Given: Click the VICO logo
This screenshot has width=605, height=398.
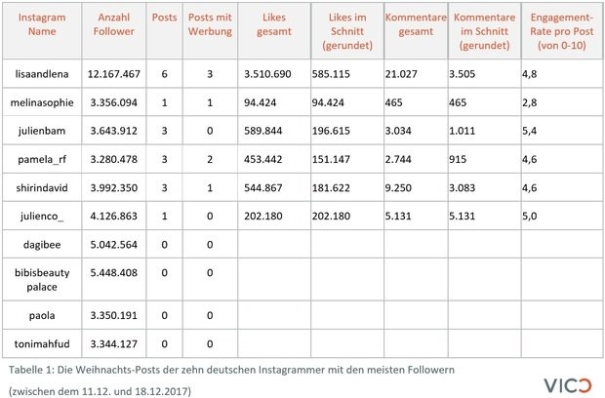Looking at the screenshot, I should tap(568, 385).
